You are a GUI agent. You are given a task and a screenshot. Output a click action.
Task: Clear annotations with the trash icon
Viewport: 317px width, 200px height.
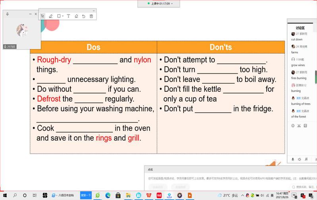click(x=91, y=16)
